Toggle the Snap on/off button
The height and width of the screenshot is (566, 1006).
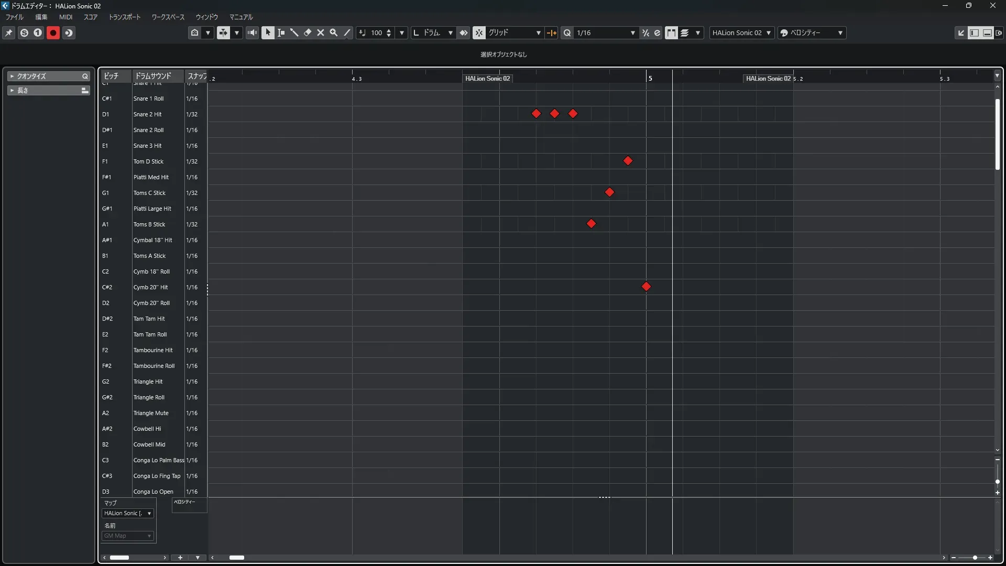[479, 33]
